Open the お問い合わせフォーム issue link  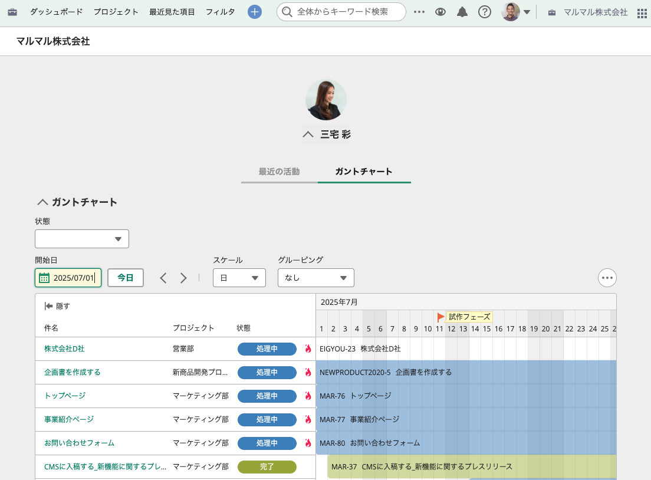(x=79, y=443)
